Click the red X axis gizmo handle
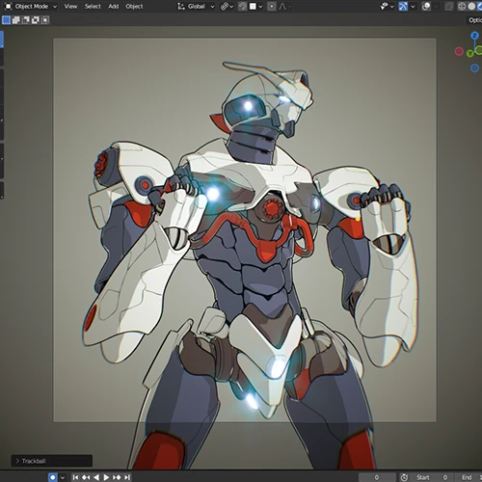The image size is (482, 482). click(x=459, y=51)
